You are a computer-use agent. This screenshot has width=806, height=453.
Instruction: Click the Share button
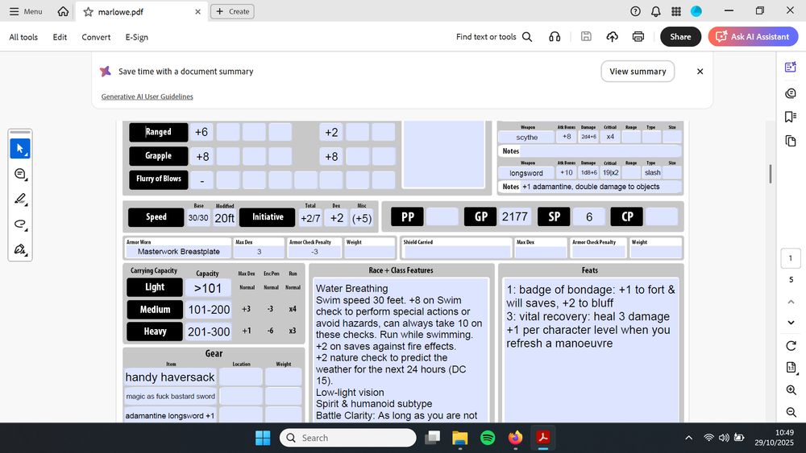point(680,36)
